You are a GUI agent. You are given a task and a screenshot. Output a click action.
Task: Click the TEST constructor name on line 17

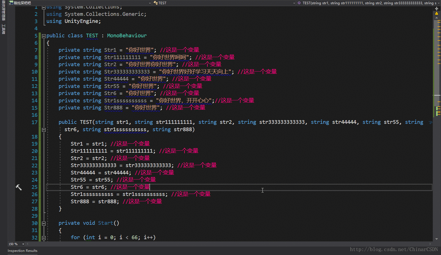[x=86, y=122]
